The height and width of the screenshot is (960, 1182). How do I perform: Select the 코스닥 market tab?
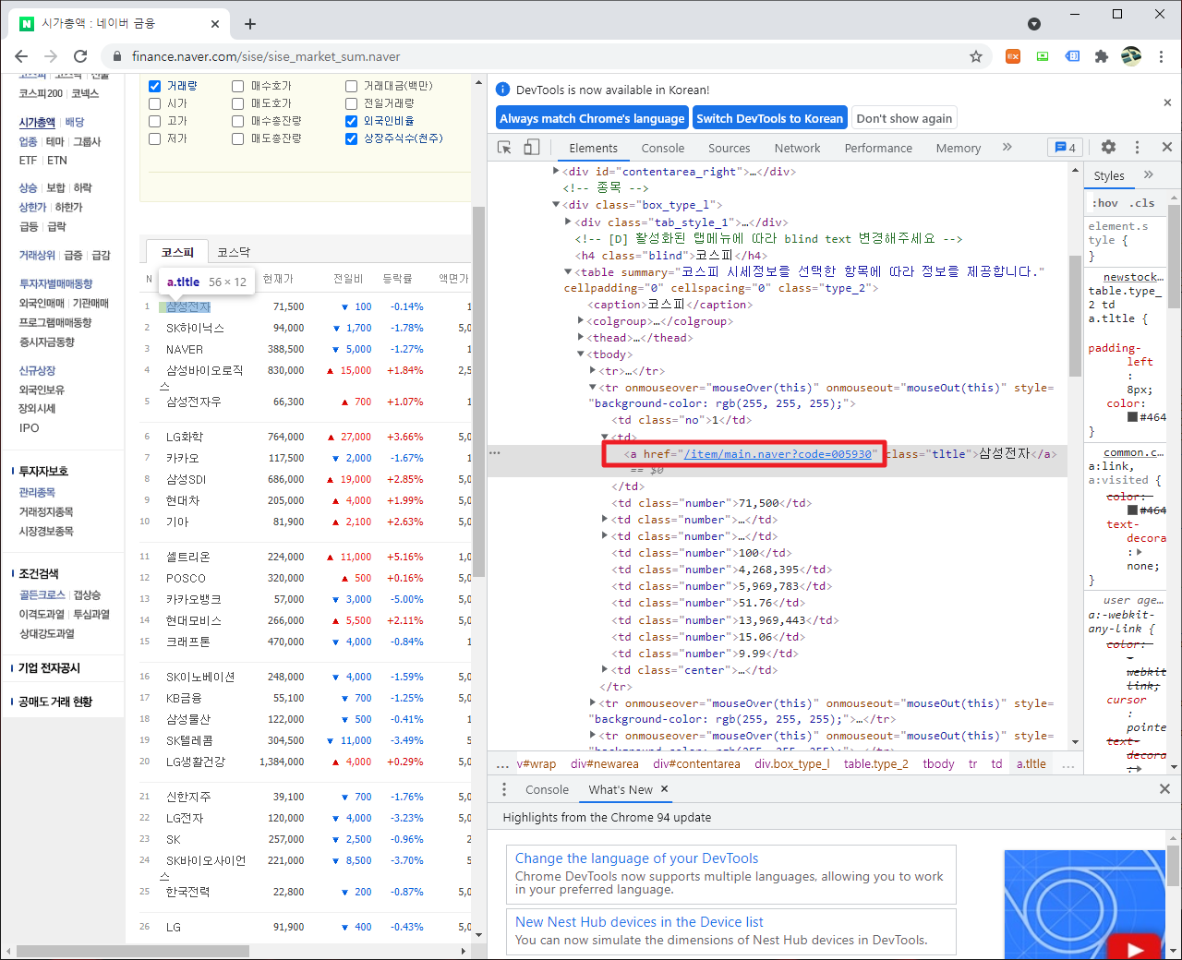tap(234, 252)
